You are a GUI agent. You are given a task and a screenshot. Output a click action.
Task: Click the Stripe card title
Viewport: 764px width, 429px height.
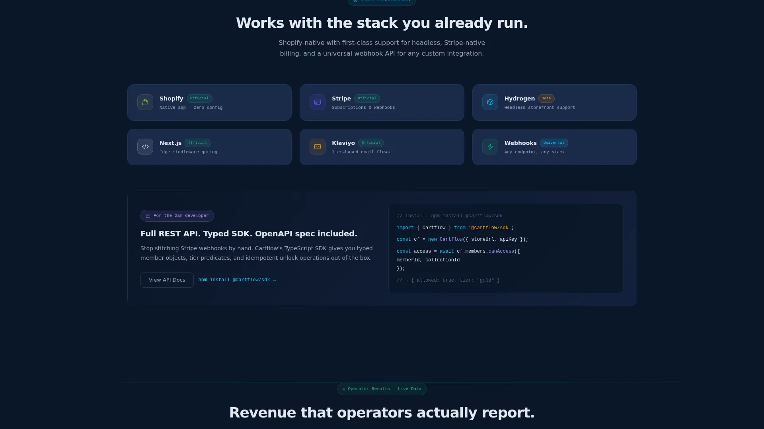tap(341, 99)
